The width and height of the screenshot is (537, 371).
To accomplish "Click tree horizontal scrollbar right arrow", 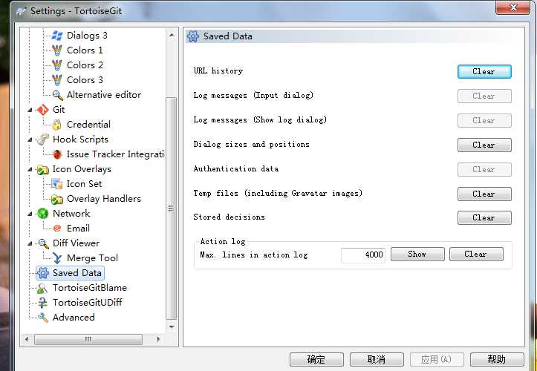I will point(158,340).
